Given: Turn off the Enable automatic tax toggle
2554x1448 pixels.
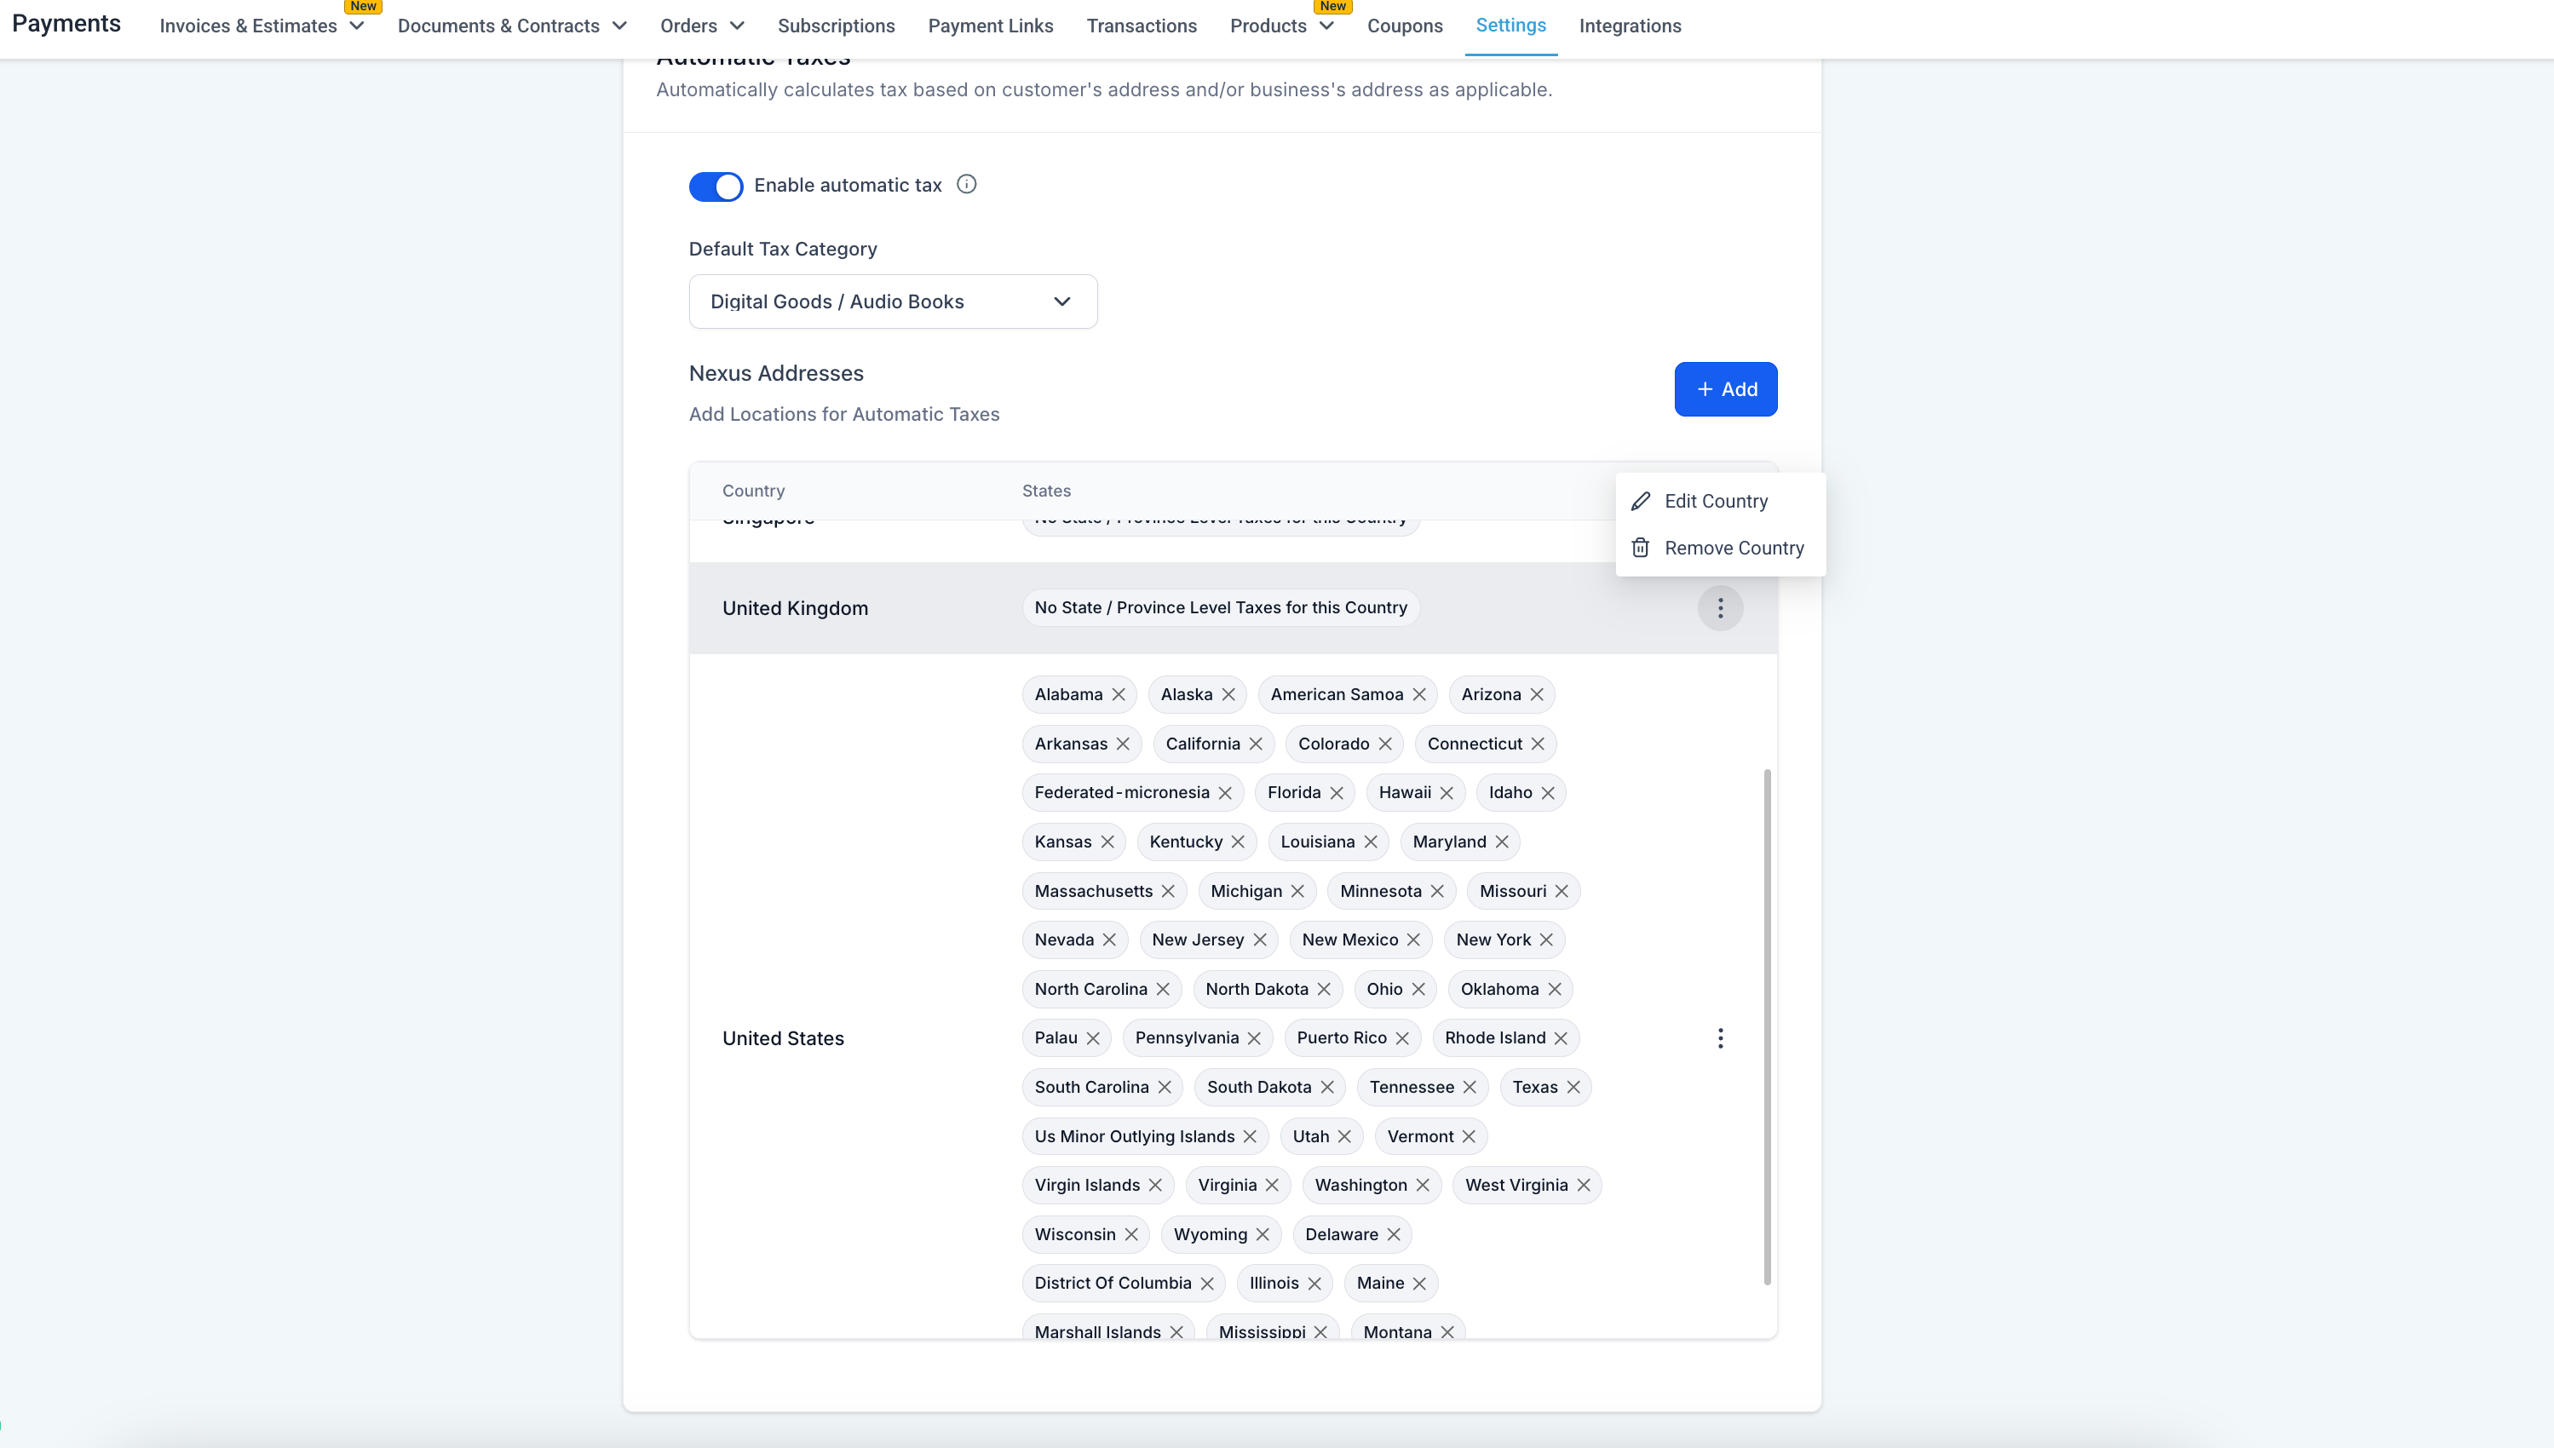Looking at the screenshot, I should pyautogui.click(x=715, y=186).
